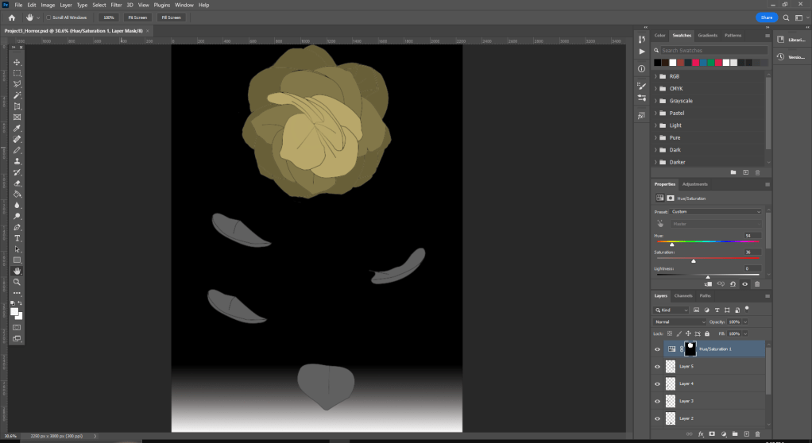
Task: Select the Move tool
Action: [17, 62]
